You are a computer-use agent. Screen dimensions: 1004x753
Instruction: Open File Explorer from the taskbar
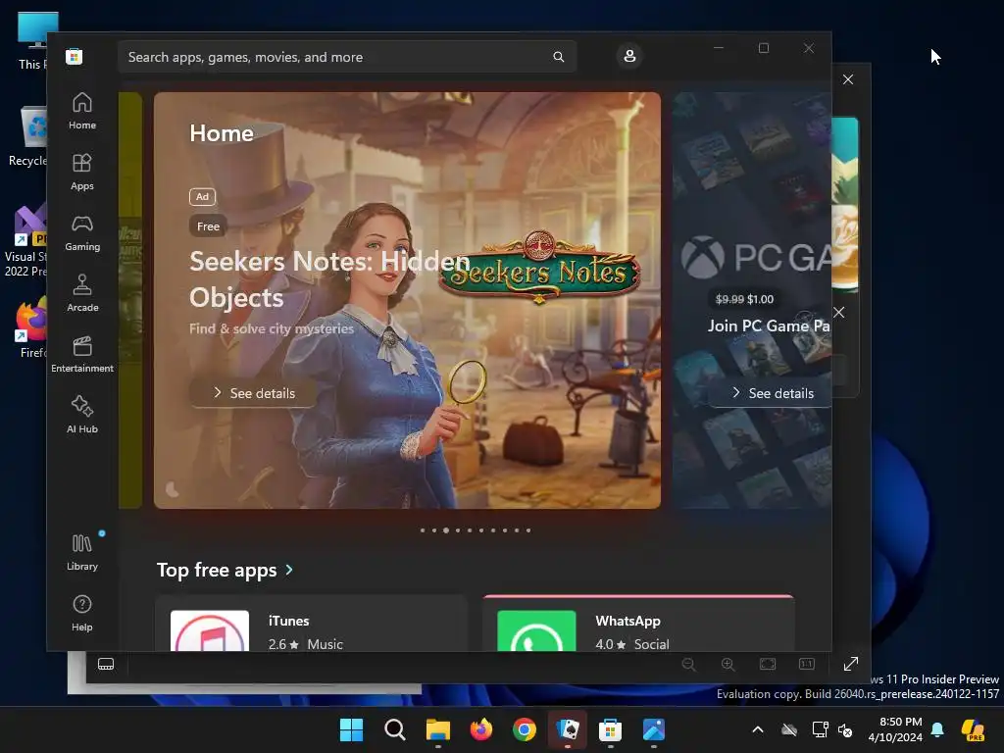click(x=438, y=729)
